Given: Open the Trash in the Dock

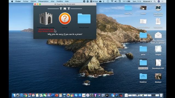Looking at the screenshot, I should coord(161,95).
